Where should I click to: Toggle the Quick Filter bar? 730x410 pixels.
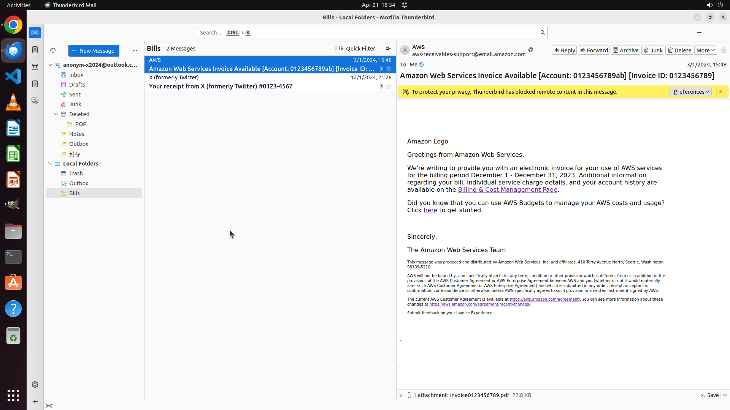357,49
